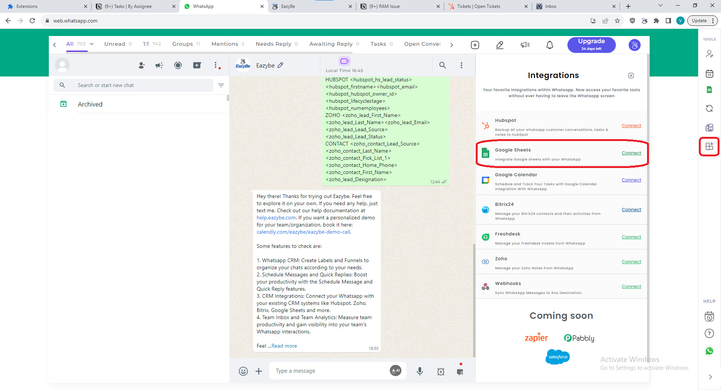Connect the Google Sheets integration
The height and width of the screenshot is (390, 721).
(x=631, y=153)
